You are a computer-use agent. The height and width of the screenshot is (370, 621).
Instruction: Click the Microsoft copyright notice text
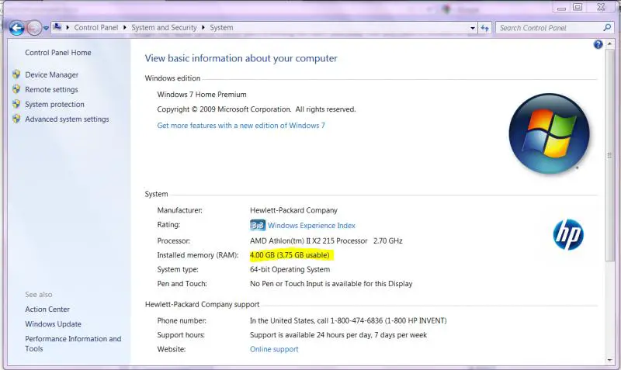pyautogui.click(x=256, y=109)
